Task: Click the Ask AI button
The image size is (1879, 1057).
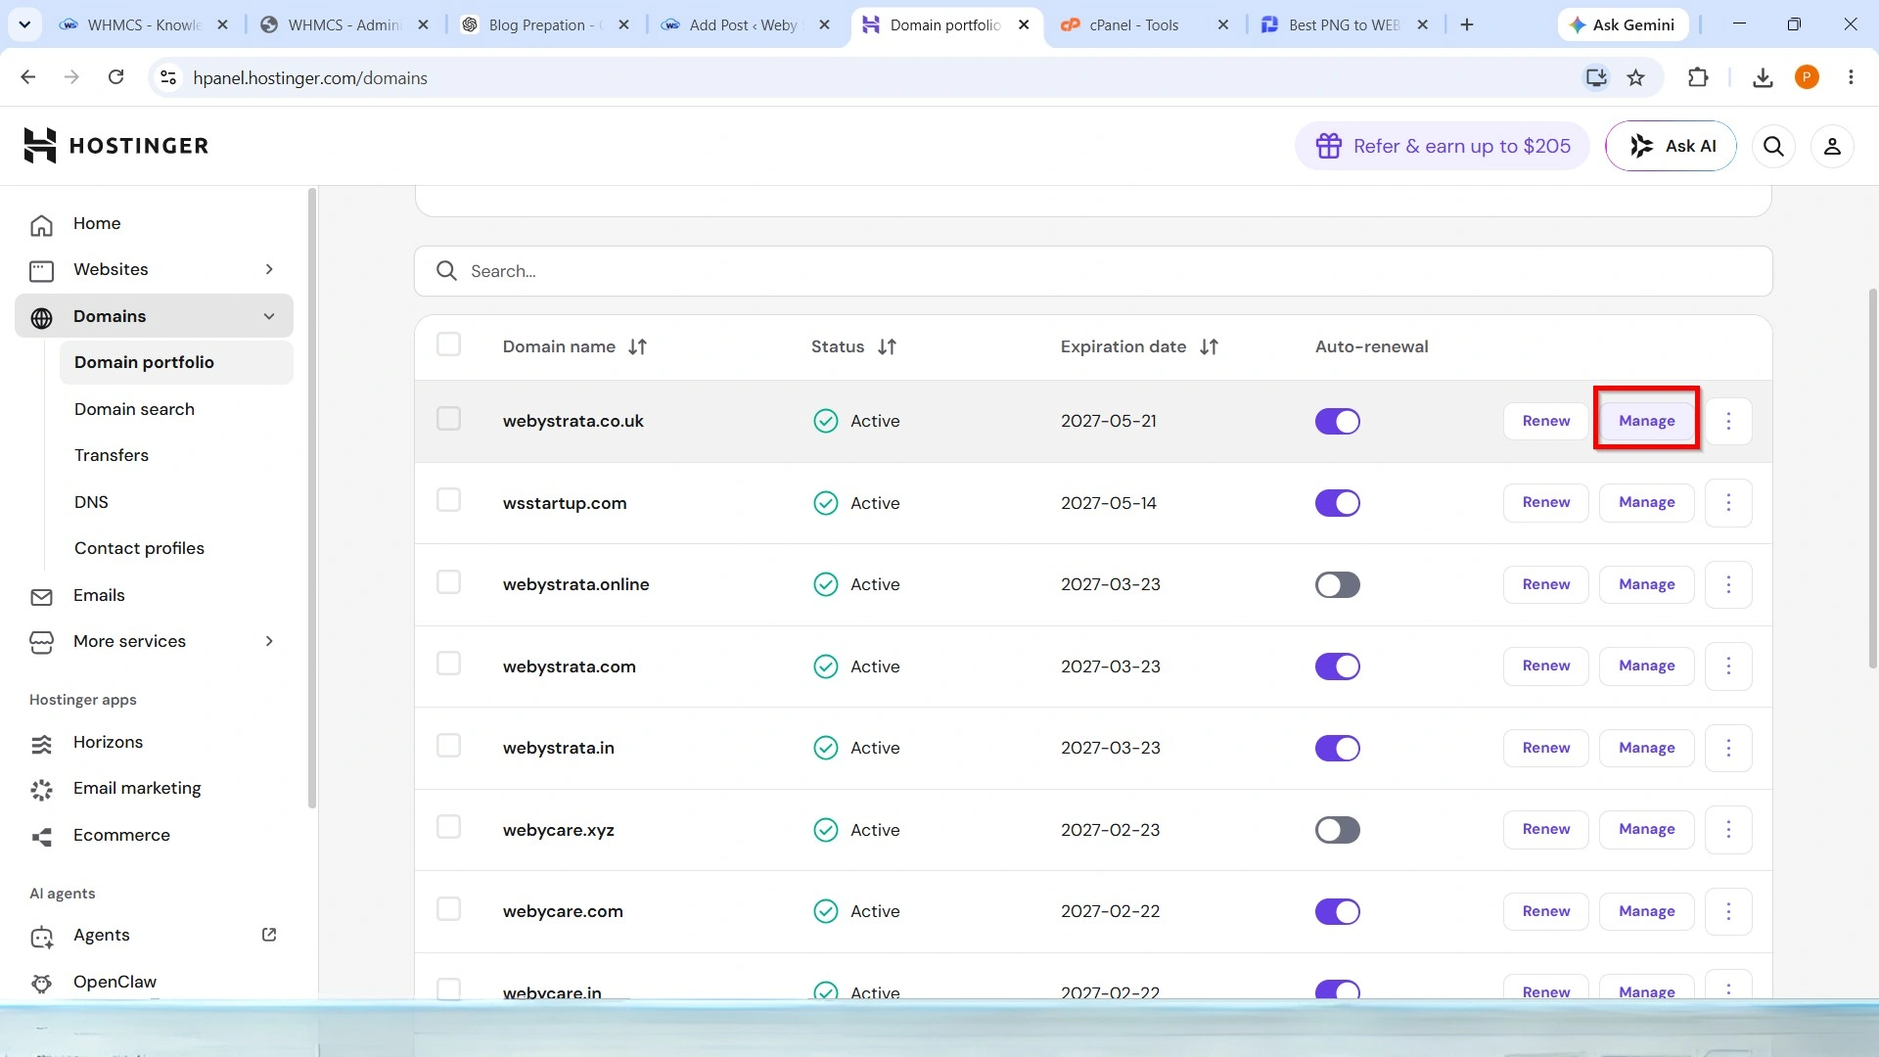Action: [1671, 146]
